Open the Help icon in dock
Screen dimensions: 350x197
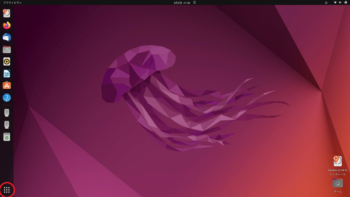click(x=7, y=98)
